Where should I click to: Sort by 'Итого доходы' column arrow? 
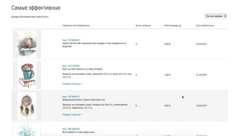180,26
